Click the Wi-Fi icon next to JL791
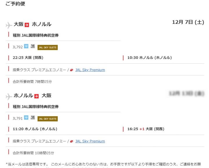The width and height of the screenshot is (209, 168). tap(26, 118)
